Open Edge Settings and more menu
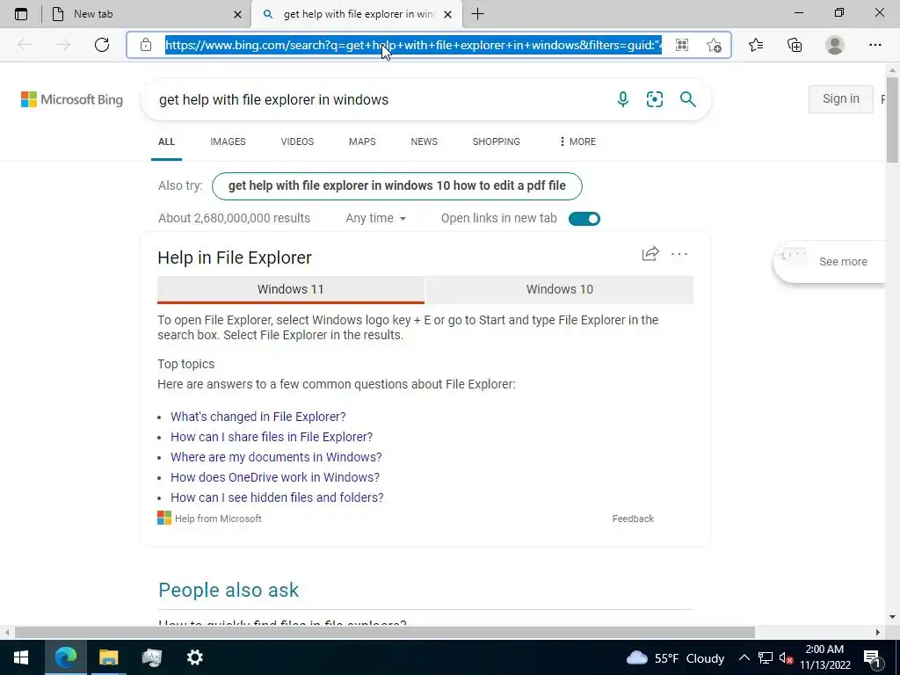The image size is (900, 675). click(875, 45)
